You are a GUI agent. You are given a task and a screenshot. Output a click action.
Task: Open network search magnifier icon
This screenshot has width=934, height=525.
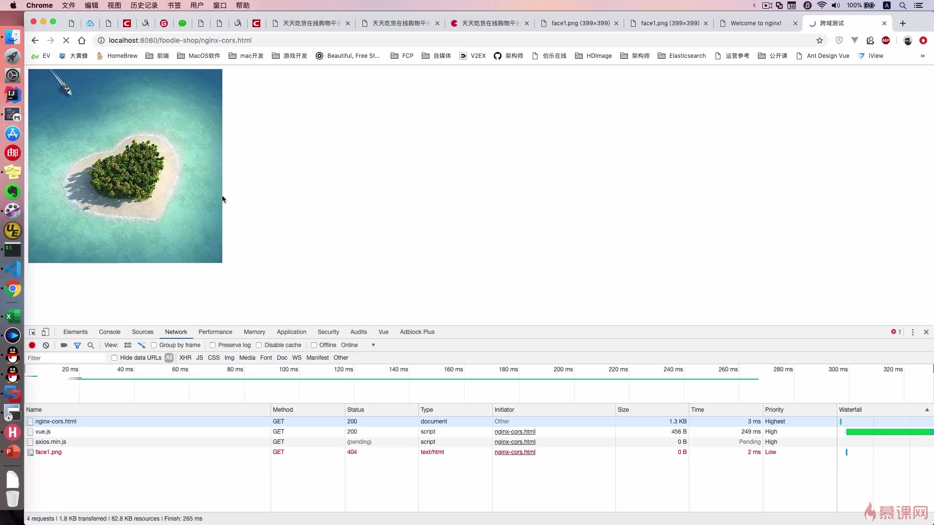[x=90, y=345]
